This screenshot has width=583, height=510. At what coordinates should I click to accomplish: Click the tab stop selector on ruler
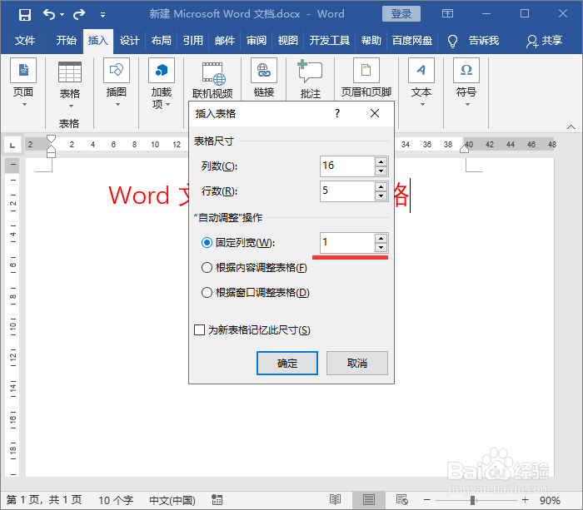pos(12,145)
